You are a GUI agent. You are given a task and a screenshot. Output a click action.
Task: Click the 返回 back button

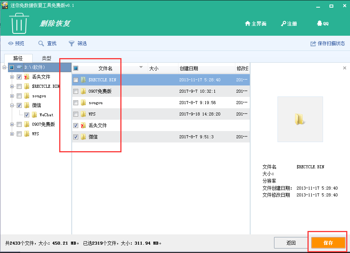(291, 243)
